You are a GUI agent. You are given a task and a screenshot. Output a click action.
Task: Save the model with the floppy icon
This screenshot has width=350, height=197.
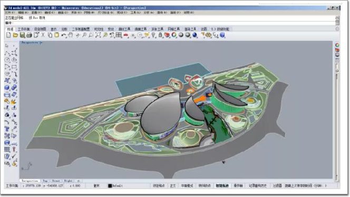22,35
